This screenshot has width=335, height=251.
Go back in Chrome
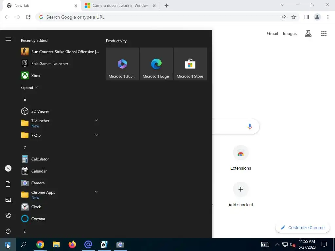[x=7, y=17]
